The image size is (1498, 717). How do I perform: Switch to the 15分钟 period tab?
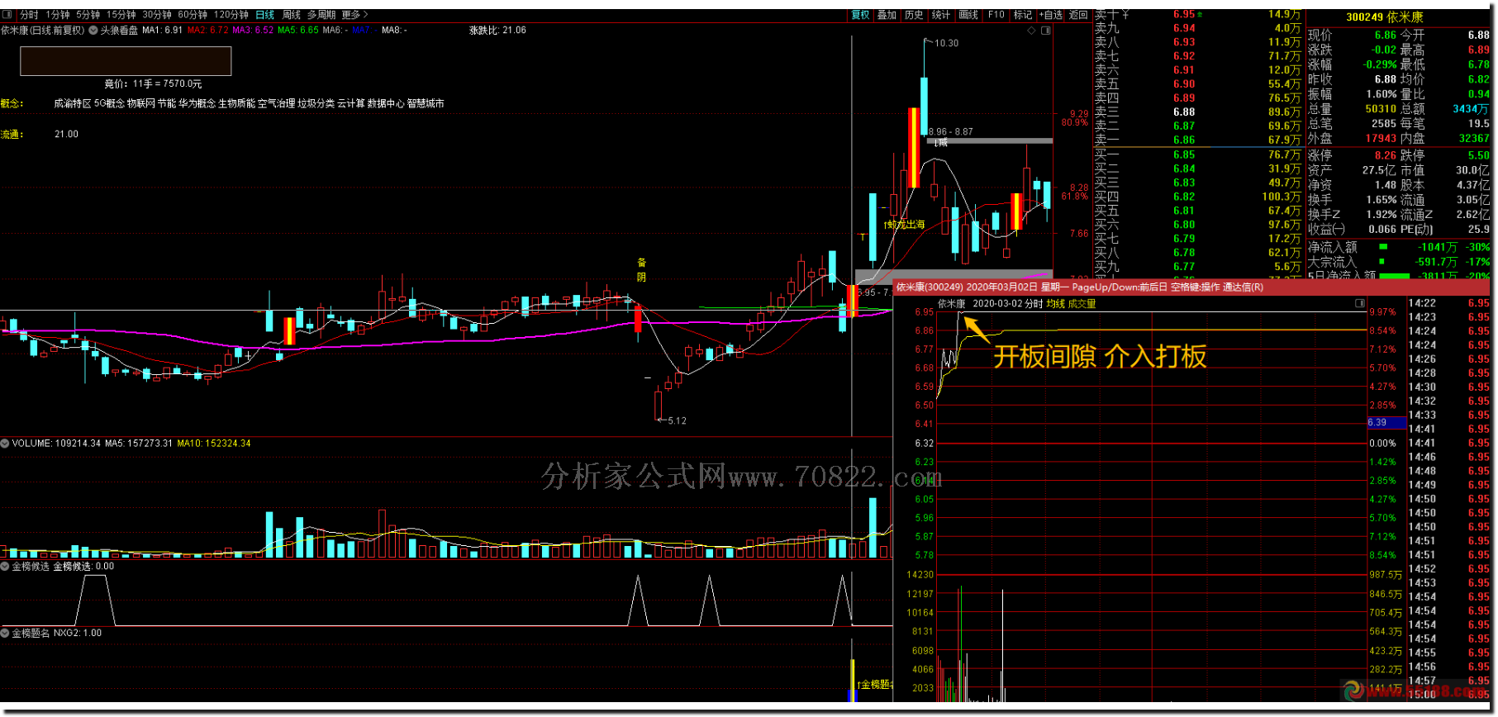121,15
